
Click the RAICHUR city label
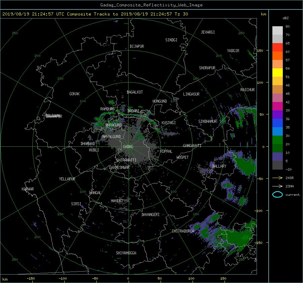pyautogui.click(x=247, y=90)
